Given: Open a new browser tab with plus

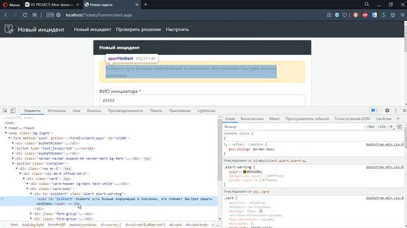Looking at the screenshot, I should point(146,4).
